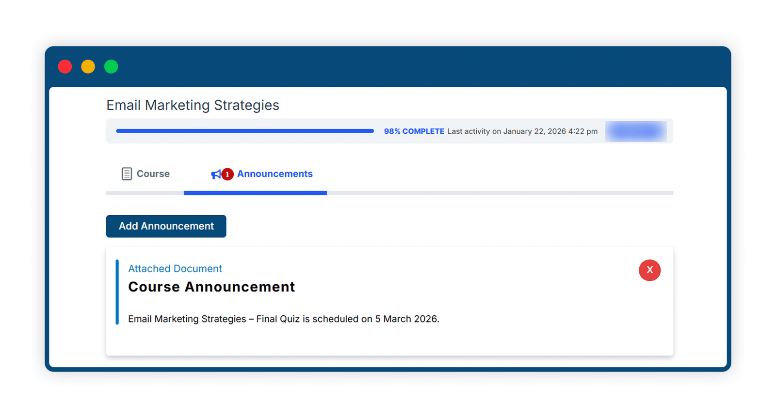Open the Attached Document link

tap(175, 269)
